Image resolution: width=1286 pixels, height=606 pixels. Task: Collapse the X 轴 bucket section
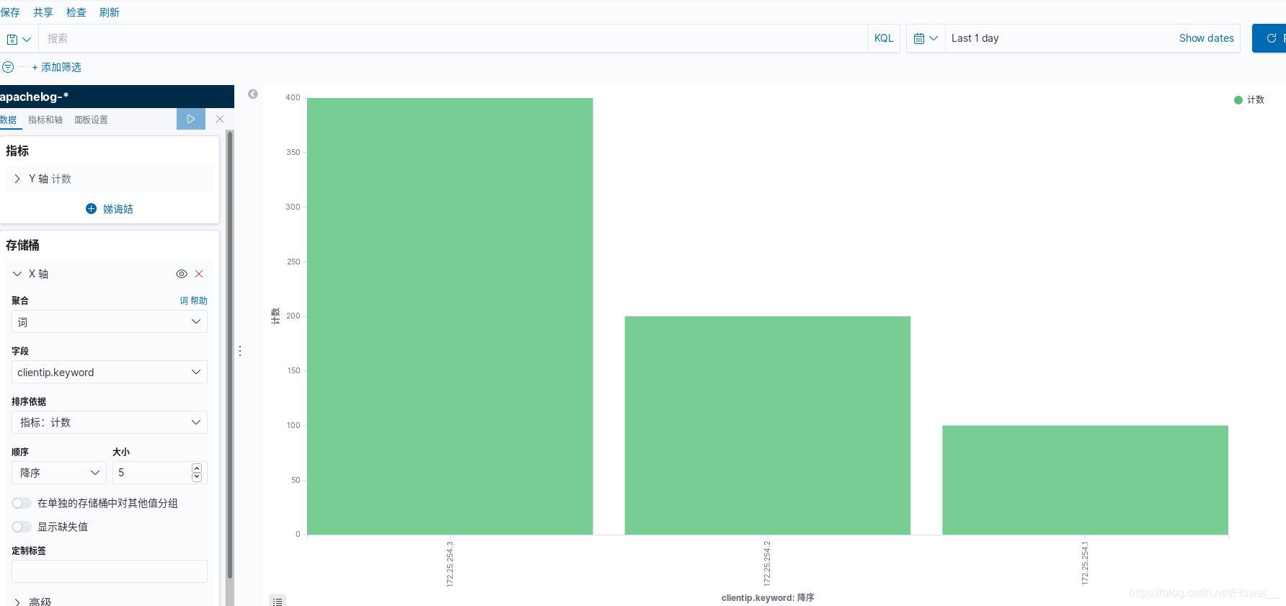[17, 274]
